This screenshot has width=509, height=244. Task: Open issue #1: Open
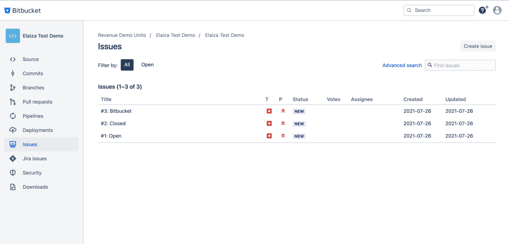point(111,136)
